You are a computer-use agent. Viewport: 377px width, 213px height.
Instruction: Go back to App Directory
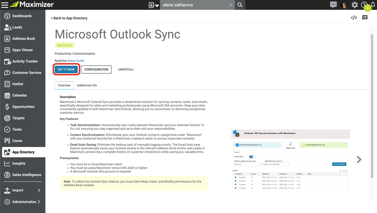click(x=69, y=18)
